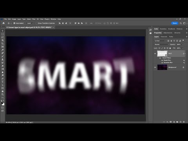Open the Opacity slider dropdown arrow
This screenshot has height=141, width=188.
(x=183, y=45)
